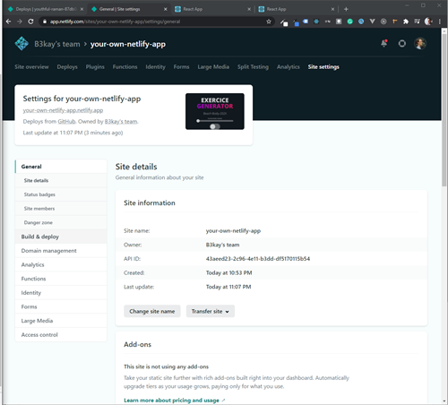Bookmark this page with the star icon
This screenshot has height=405, width=448.
click(269, 22)
